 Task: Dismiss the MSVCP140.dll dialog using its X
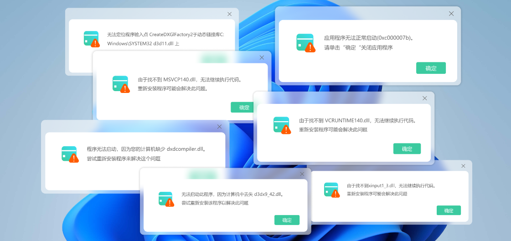262,57
